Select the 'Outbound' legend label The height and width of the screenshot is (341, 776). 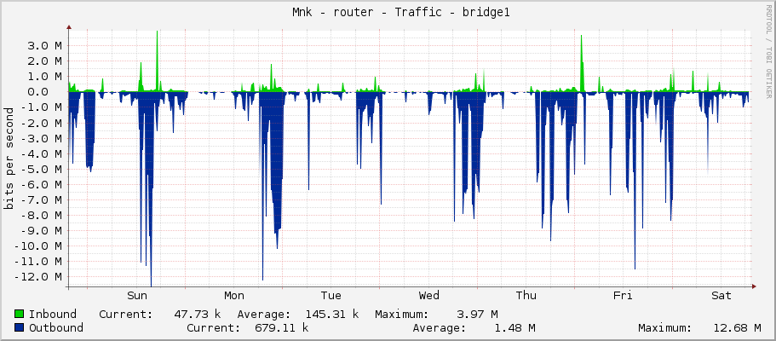(56, 327)
